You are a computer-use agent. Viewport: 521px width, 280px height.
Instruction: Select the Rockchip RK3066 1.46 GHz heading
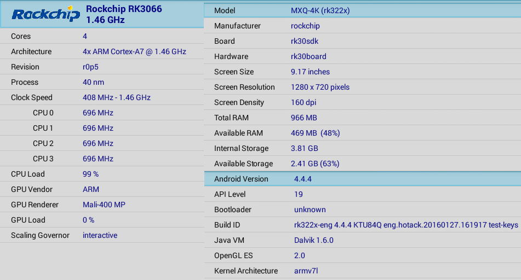[x=124, y=14]
